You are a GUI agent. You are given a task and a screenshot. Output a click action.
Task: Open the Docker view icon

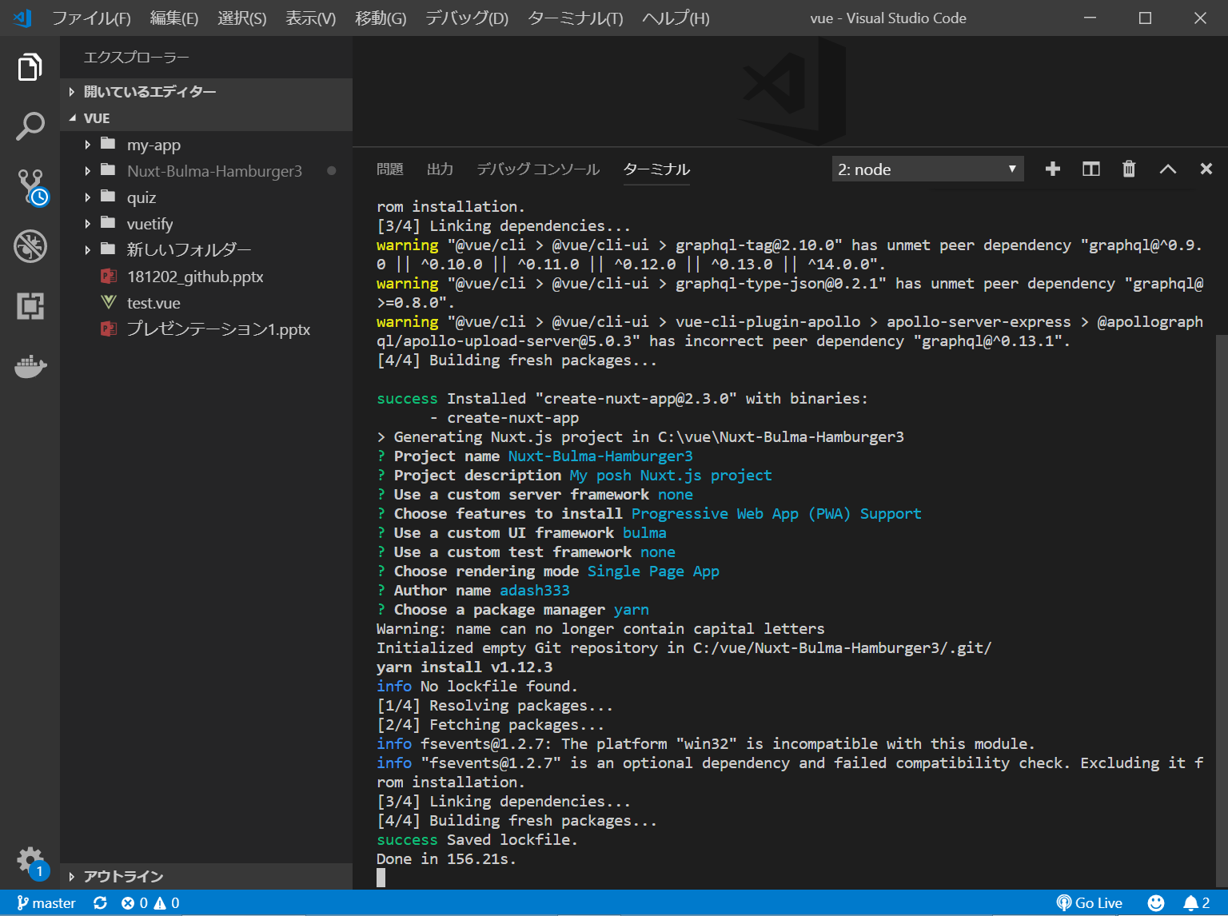coord(30,367)
